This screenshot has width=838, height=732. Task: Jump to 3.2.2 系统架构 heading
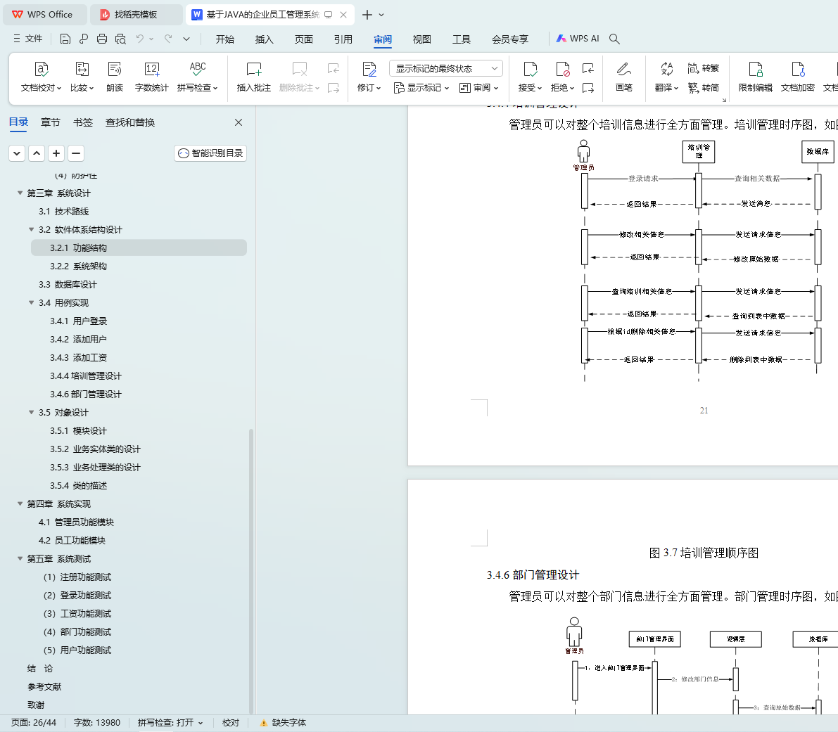coord(78,266)
